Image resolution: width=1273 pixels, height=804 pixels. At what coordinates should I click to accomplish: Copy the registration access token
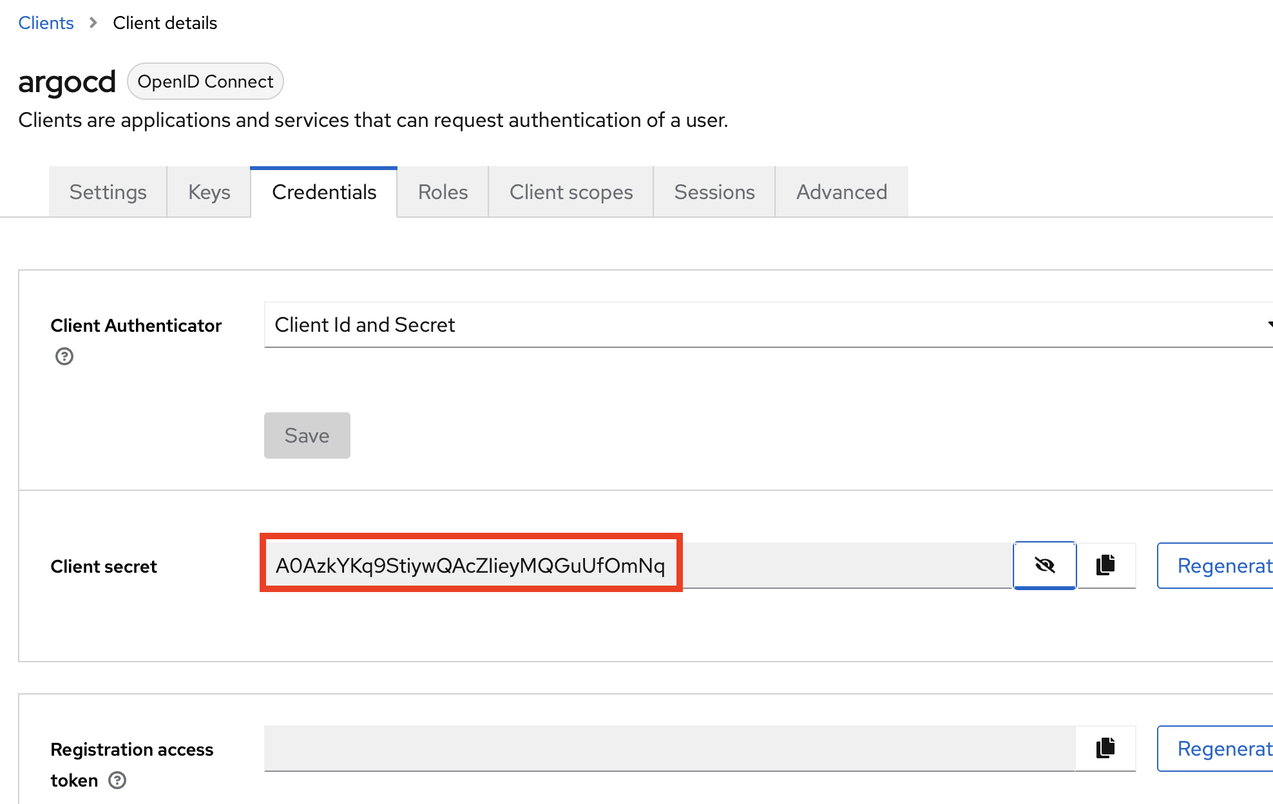[1105, 748]
